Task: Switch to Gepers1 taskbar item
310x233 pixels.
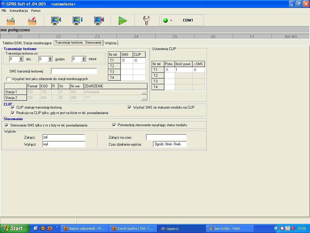Action: [x=182, y=229]
